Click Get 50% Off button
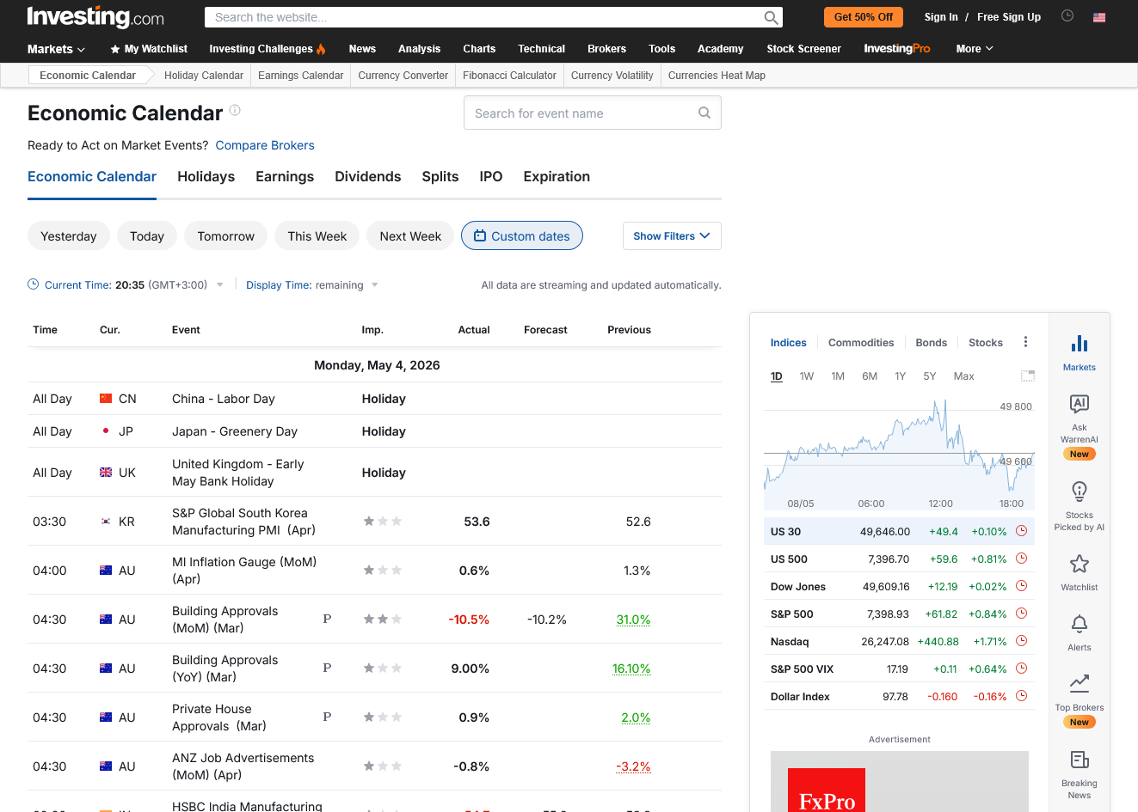This screenshot has height=812, width=1138. [x=864, y=17]
